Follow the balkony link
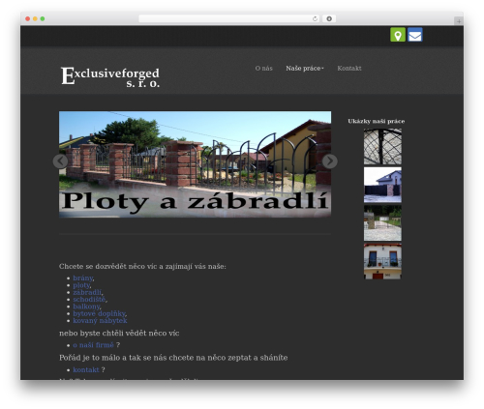This screenshot has height=409, width=484. (x=86, y=307)
